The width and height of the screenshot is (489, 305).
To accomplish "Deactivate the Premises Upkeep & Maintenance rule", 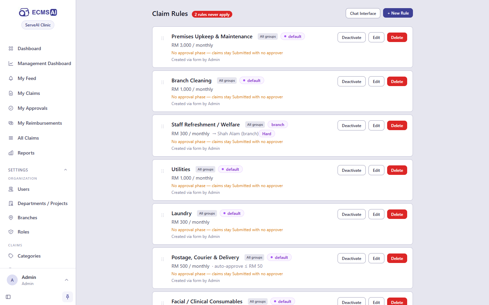I will coord(351,38).
